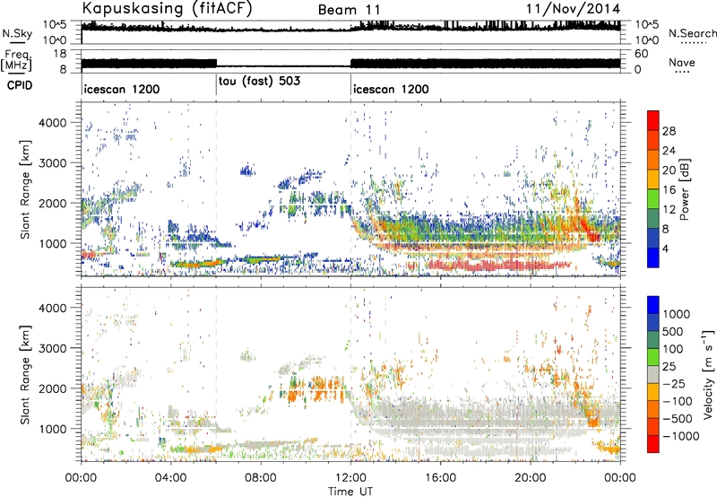Click the 'N.Sky' legend label
Image resolution: width=717 pixels, height=497 pixels.
17,33
